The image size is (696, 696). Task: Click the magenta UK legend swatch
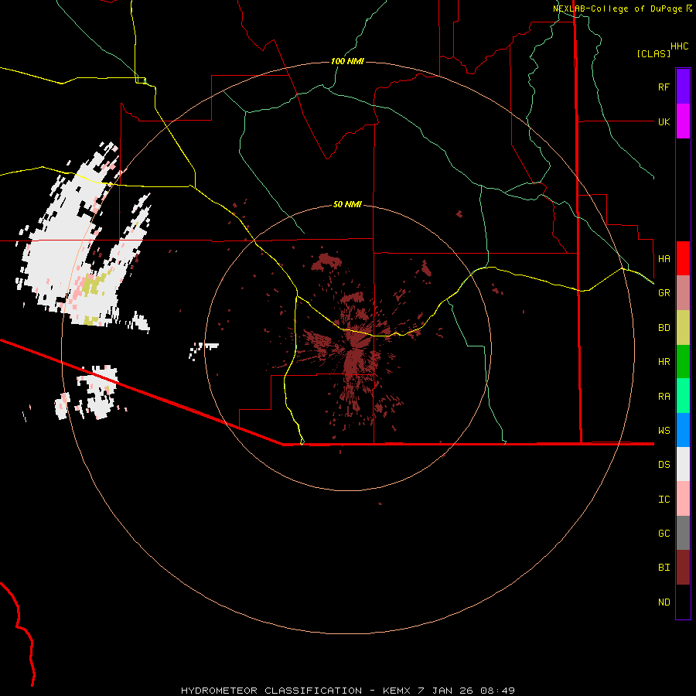[683, 121]
